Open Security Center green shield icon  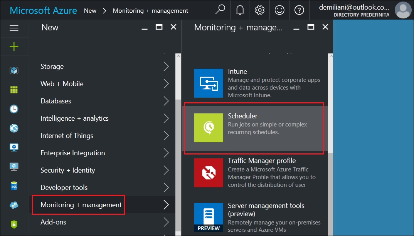point(14,224)
